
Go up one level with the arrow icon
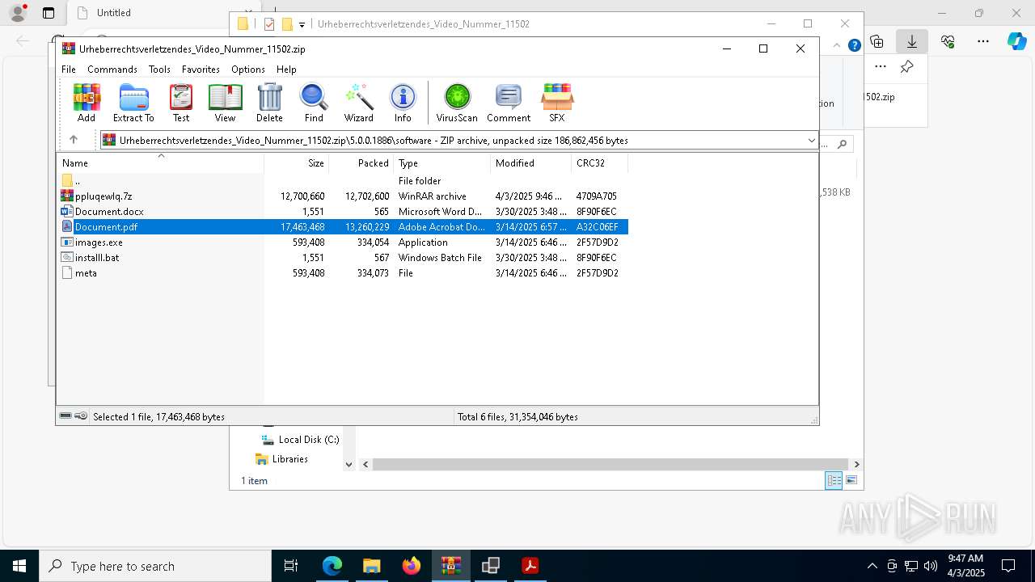click(x=74, y=140)
